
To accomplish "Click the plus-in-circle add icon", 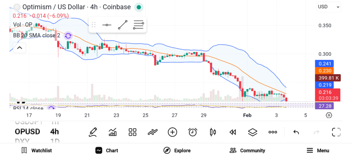I will [172, 132].
